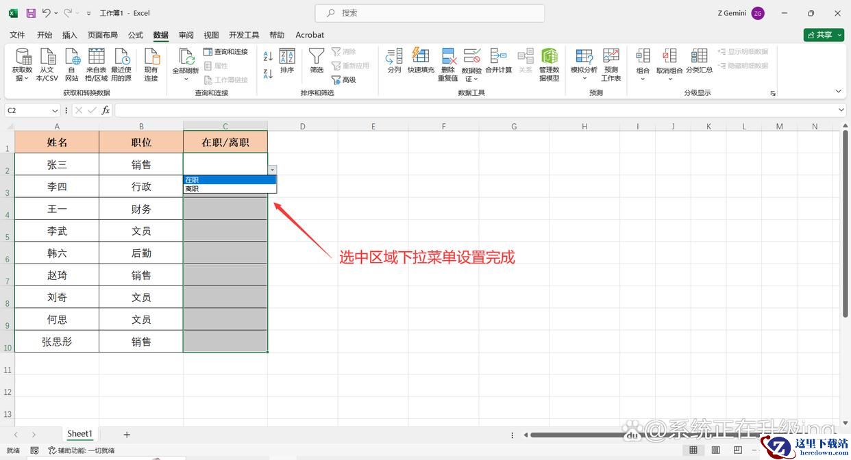Sort ascending with the A-Z icon
The width and height of the screenshot is (851, 460).
pyautogui.click(x=268, y=57)
